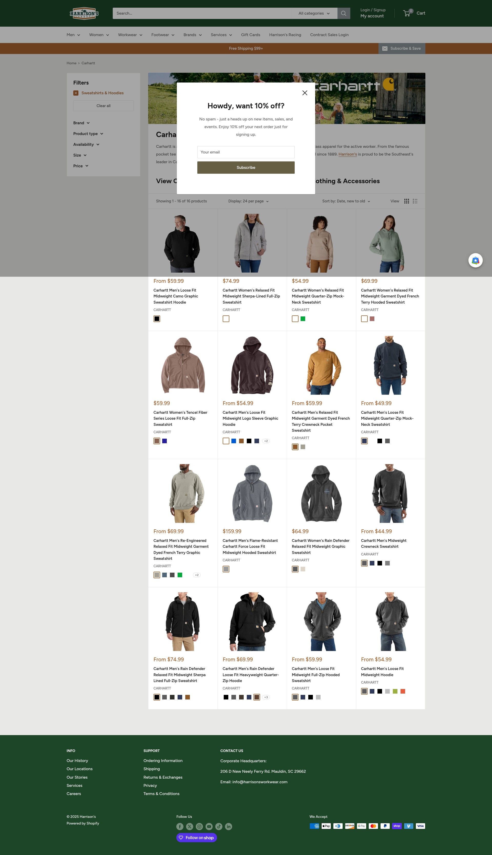492x855 pixels.
Task: Open the YouTube icon in footer
Action: click(x=209, y=826)
